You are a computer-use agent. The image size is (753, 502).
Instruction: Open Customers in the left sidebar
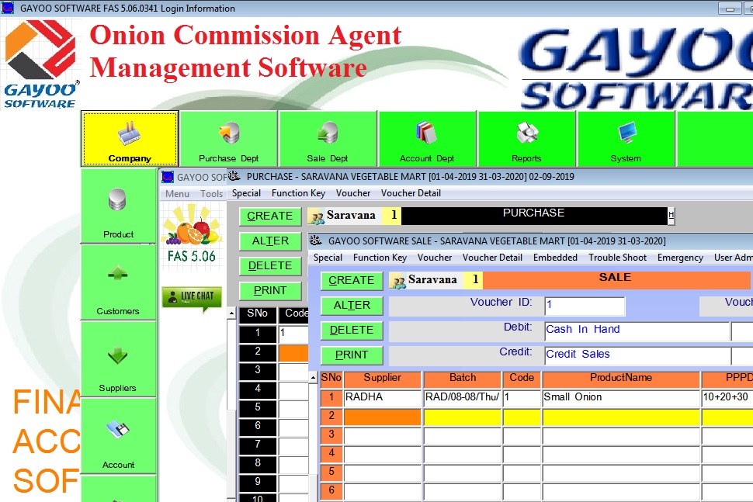point(118,282)
